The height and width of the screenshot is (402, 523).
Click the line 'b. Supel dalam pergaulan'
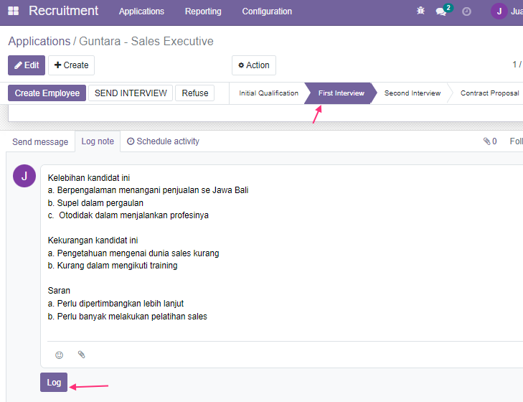pyautogui.click(x=95, y=203)
